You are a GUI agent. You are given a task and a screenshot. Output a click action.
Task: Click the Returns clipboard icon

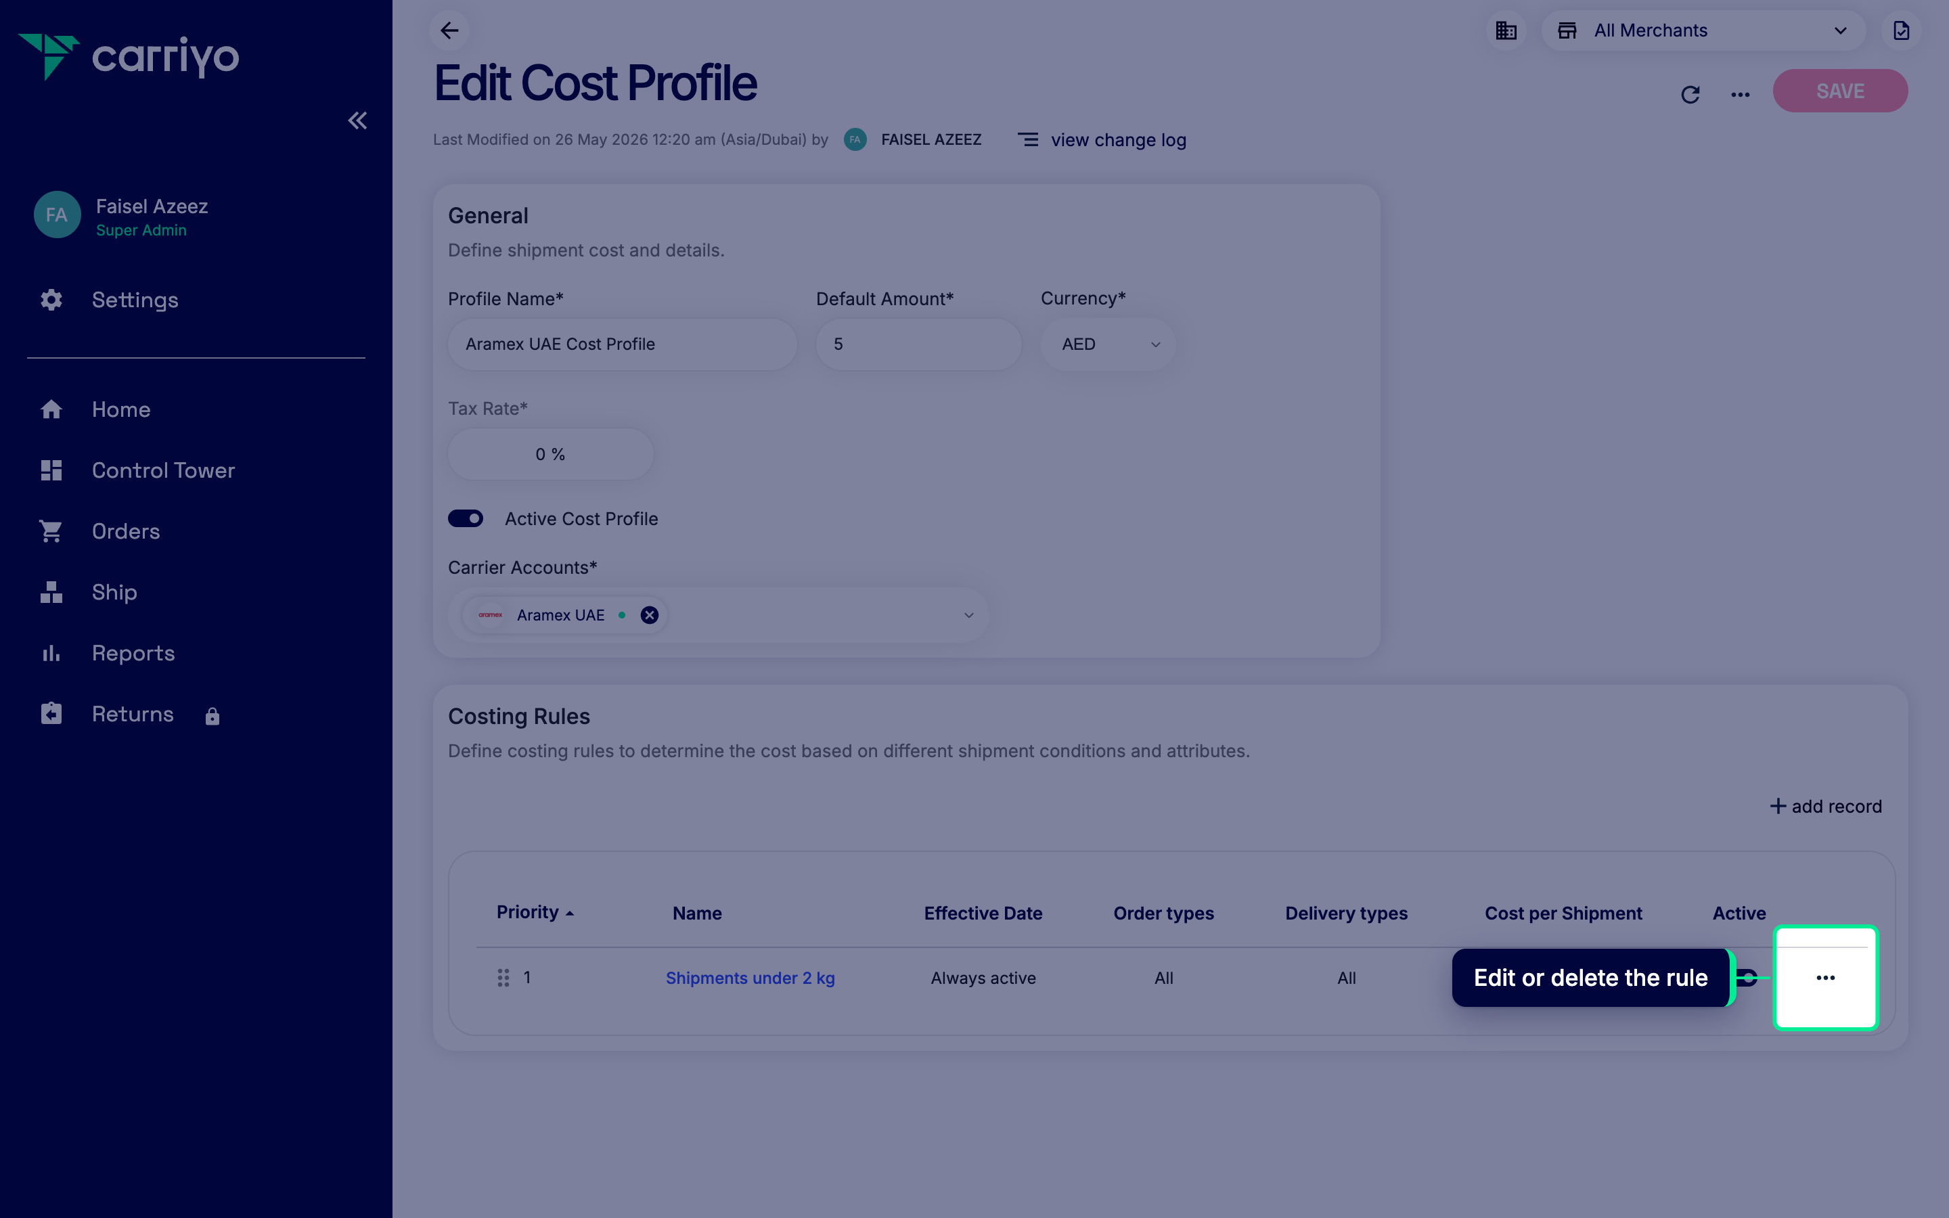tap(51, 714)
